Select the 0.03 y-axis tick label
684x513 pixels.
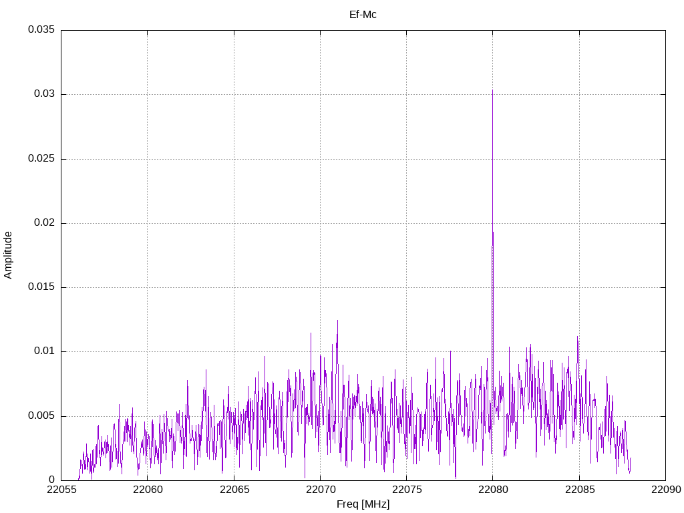(43, 94)
